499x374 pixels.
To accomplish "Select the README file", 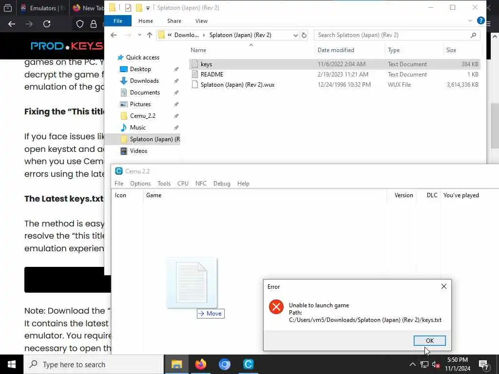I will [x=334, y=75].
